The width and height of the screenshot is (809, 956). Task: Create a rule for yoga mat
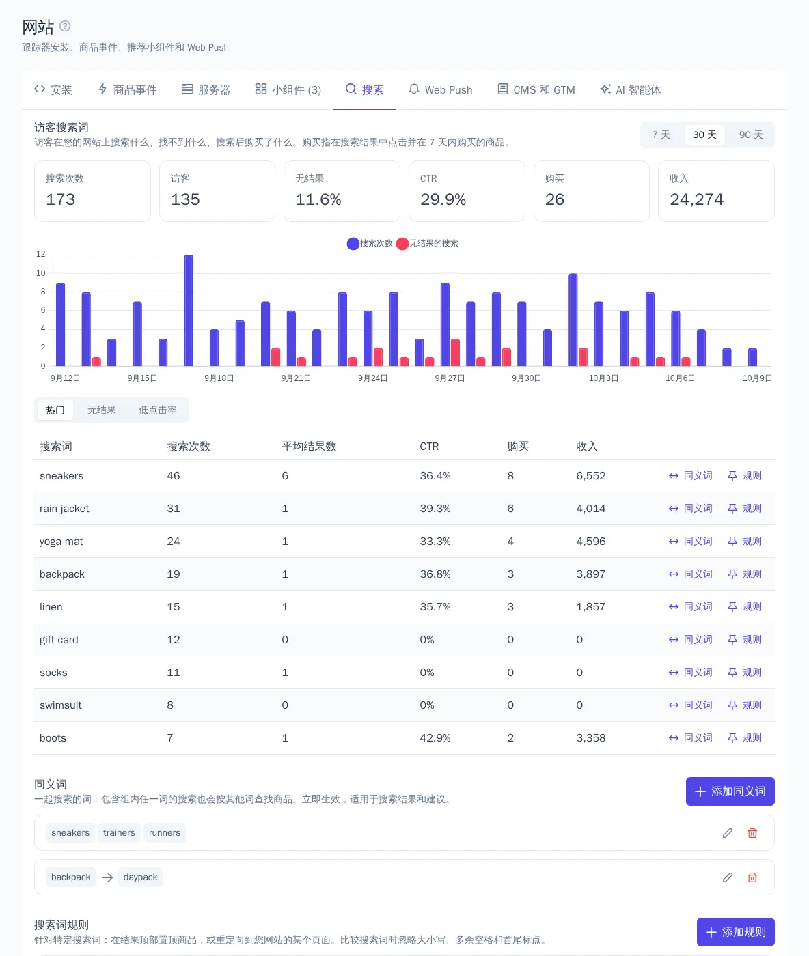point(745,542)
